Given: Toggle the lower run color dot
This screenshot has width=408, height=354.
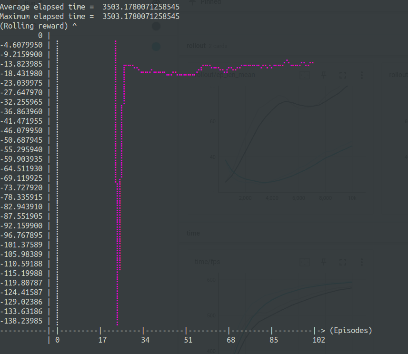Looking at the screenshot, I should (157, 47).
